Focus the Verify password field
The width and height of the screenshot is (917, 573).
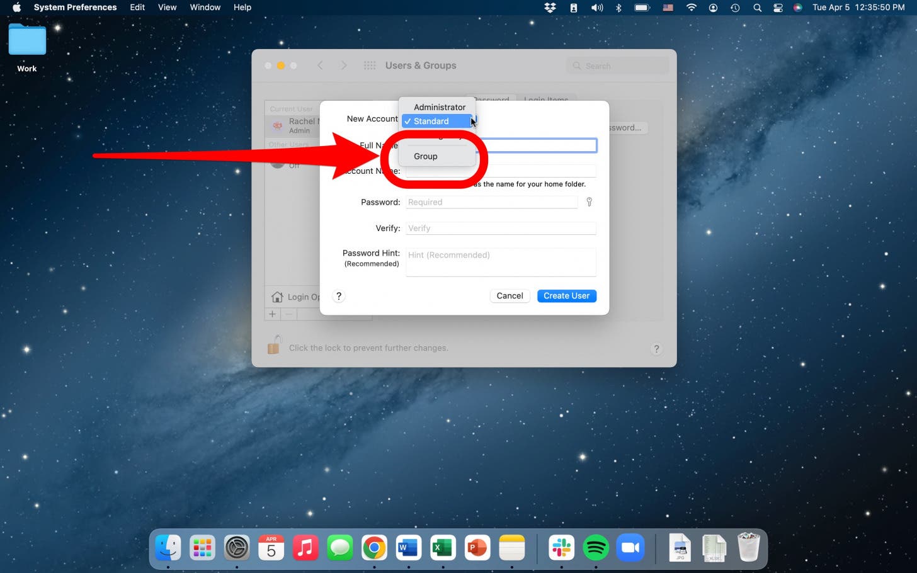coord(501,228)
